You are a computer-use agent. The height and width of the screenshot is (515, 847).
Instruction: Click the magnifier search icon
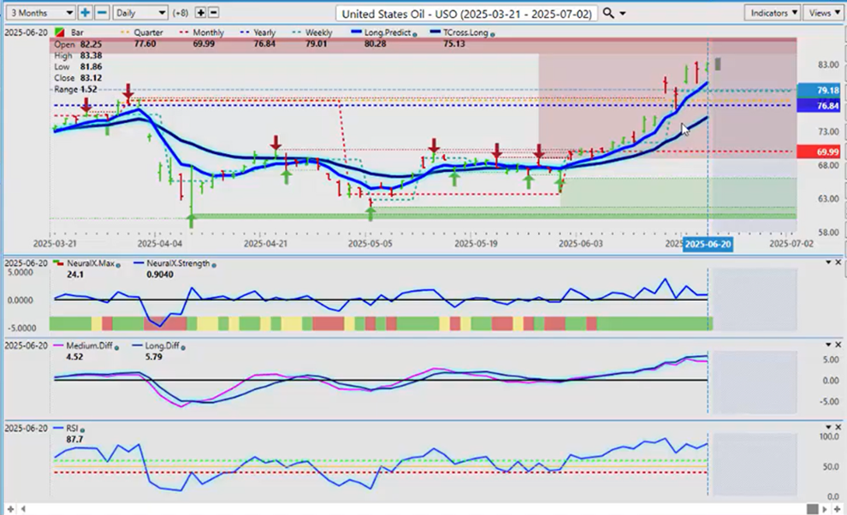(608, 13)
